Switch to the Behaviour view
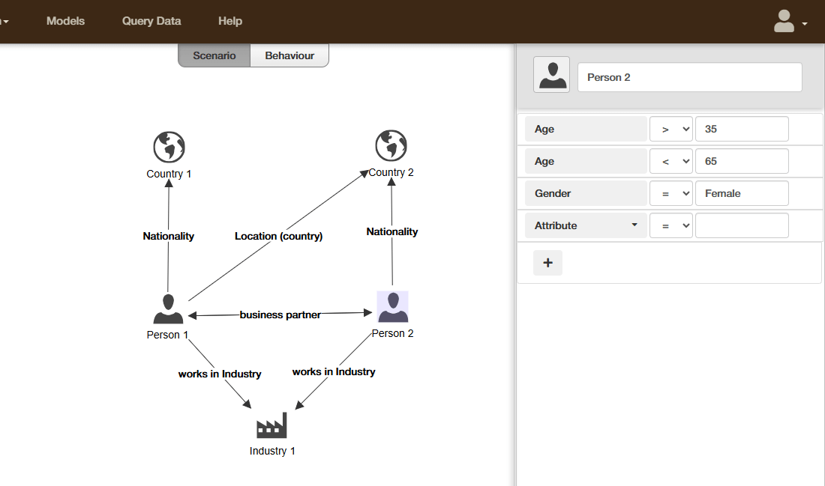Image resolution: width=825 pixels, height=486 pixels. click(x=289, y=55)
